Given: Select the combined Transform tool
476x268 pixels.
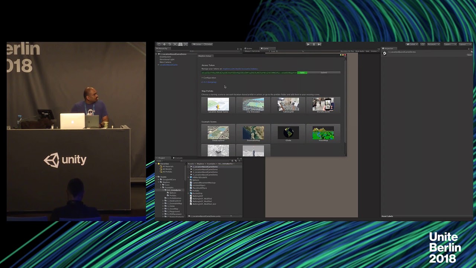Looking at the screenshot, I should (x=186, y=44).
